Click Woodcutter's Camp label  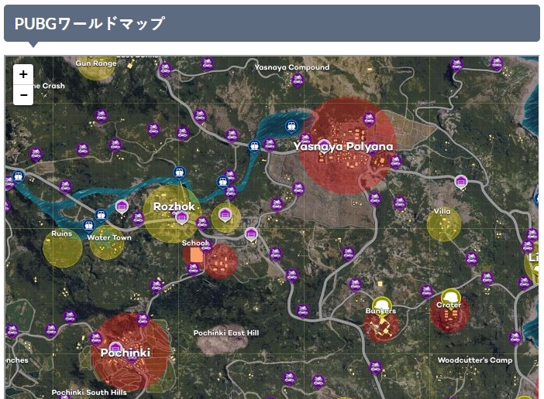click(475, 360)
